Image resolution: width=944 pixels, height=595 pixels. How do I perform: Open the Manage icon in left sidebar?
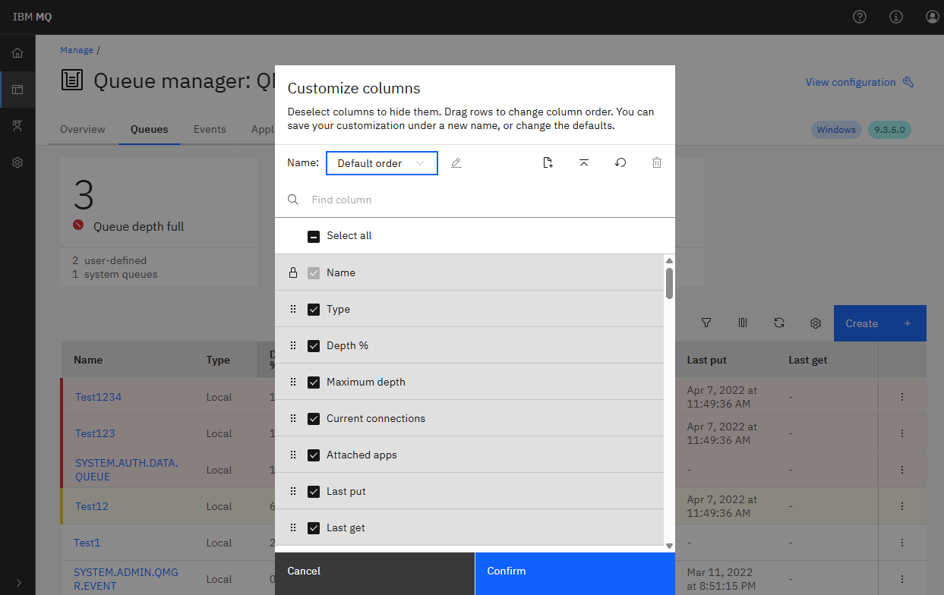[x=17, y=90]
